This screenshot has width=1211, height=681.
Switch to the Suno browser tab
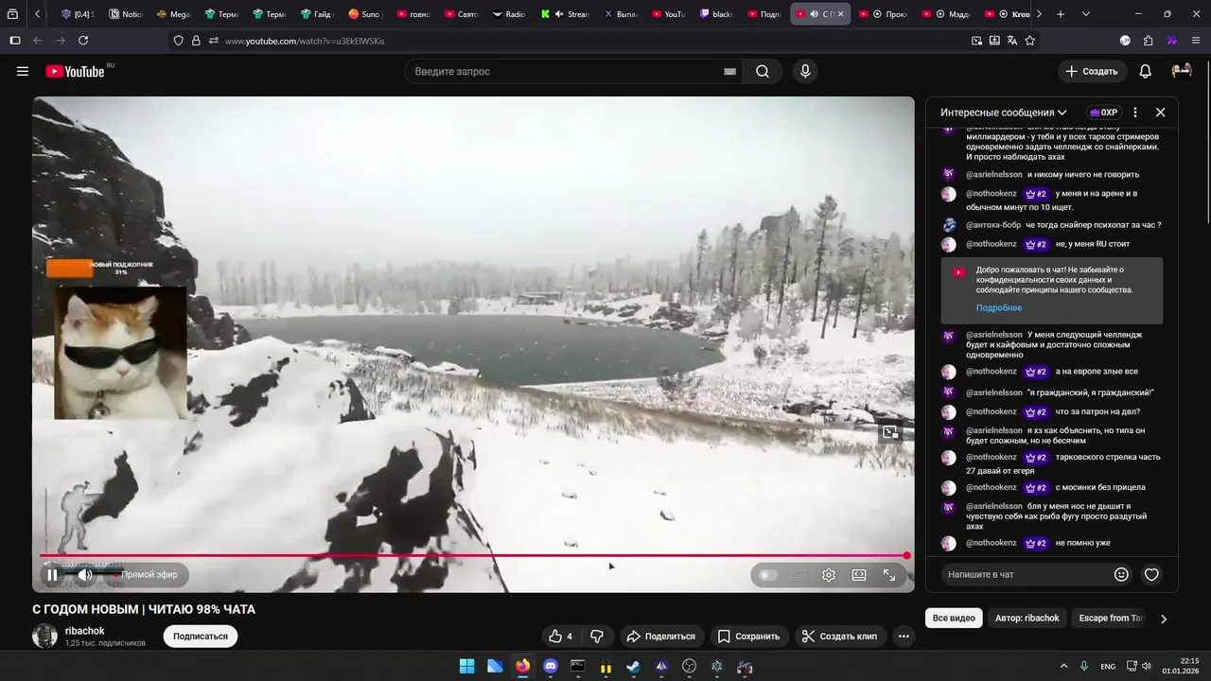coord(364,14)
